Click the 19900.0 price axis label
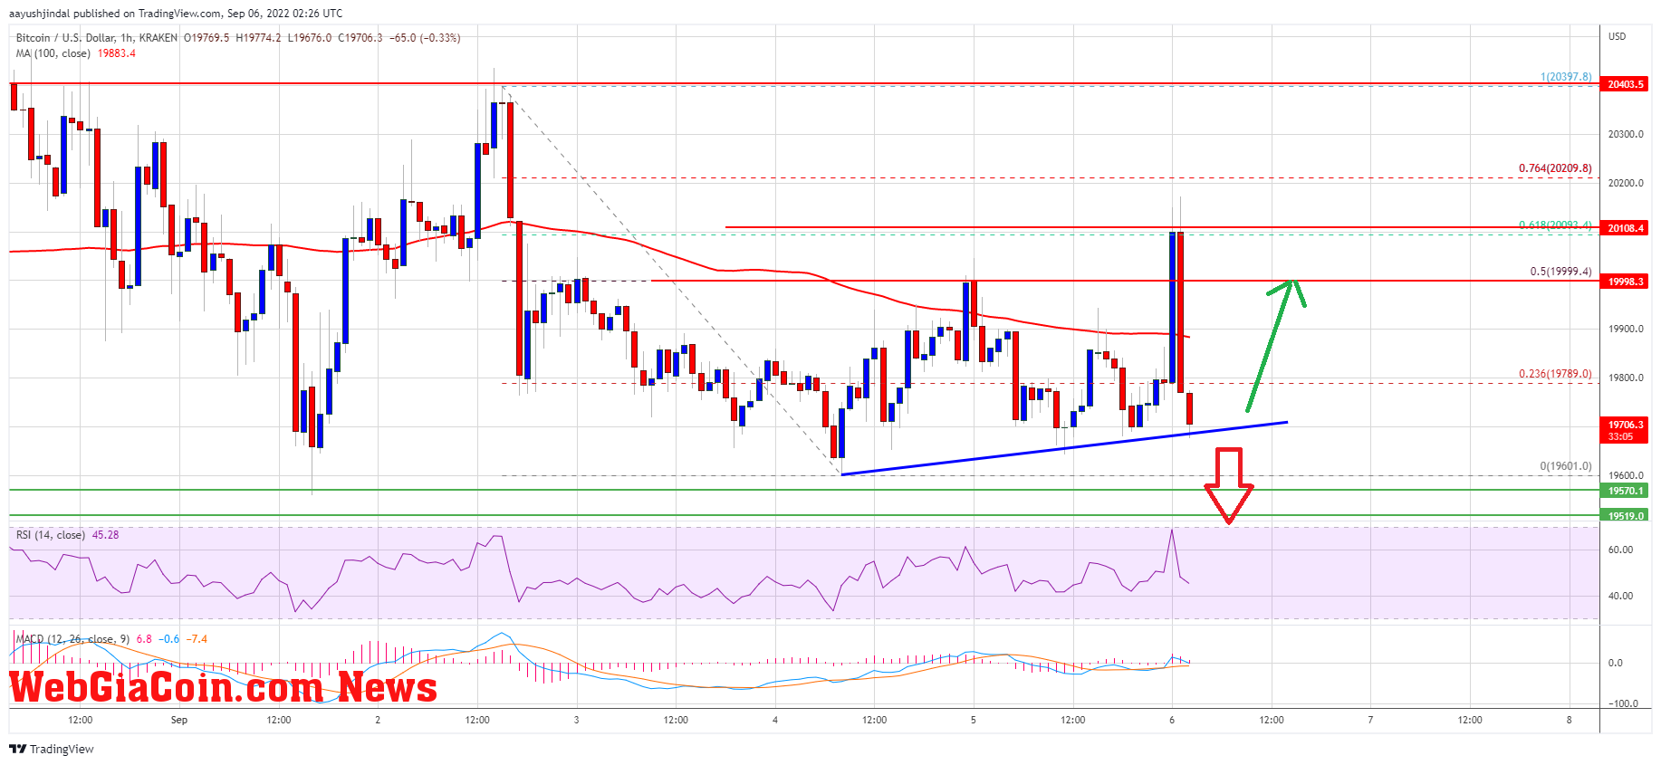This screenshot has height=765, width=1661. coord(1625,329)
